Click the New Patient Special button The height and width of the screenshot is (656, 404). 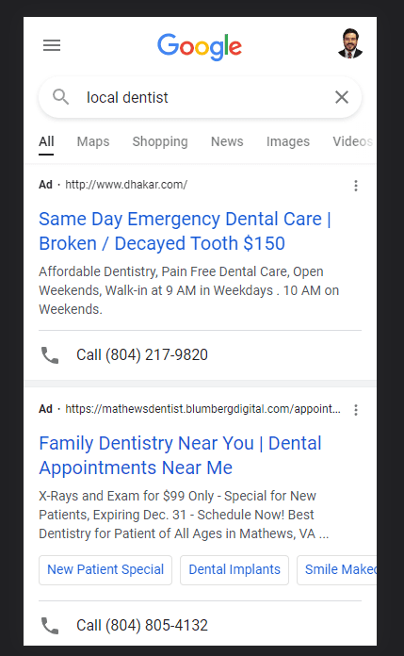pos(105,570)
